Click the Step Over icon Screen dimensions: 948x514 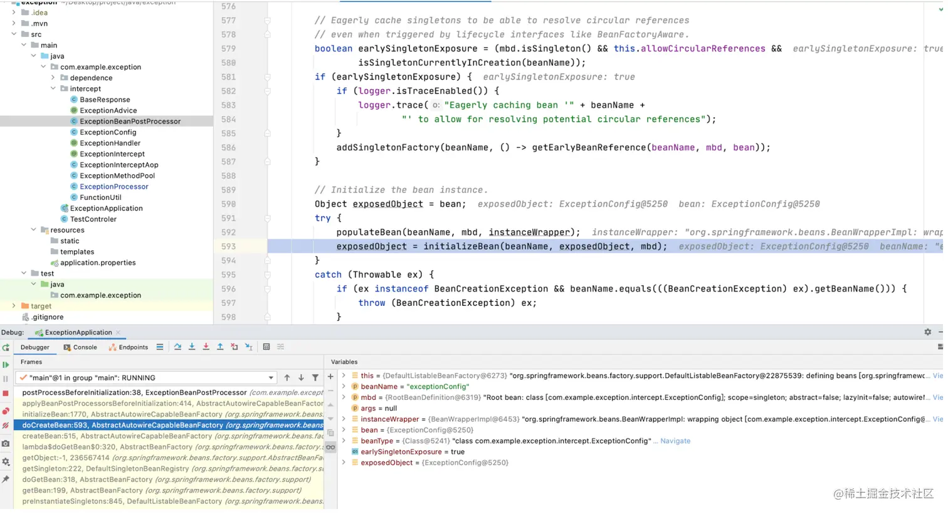point(177,347)
